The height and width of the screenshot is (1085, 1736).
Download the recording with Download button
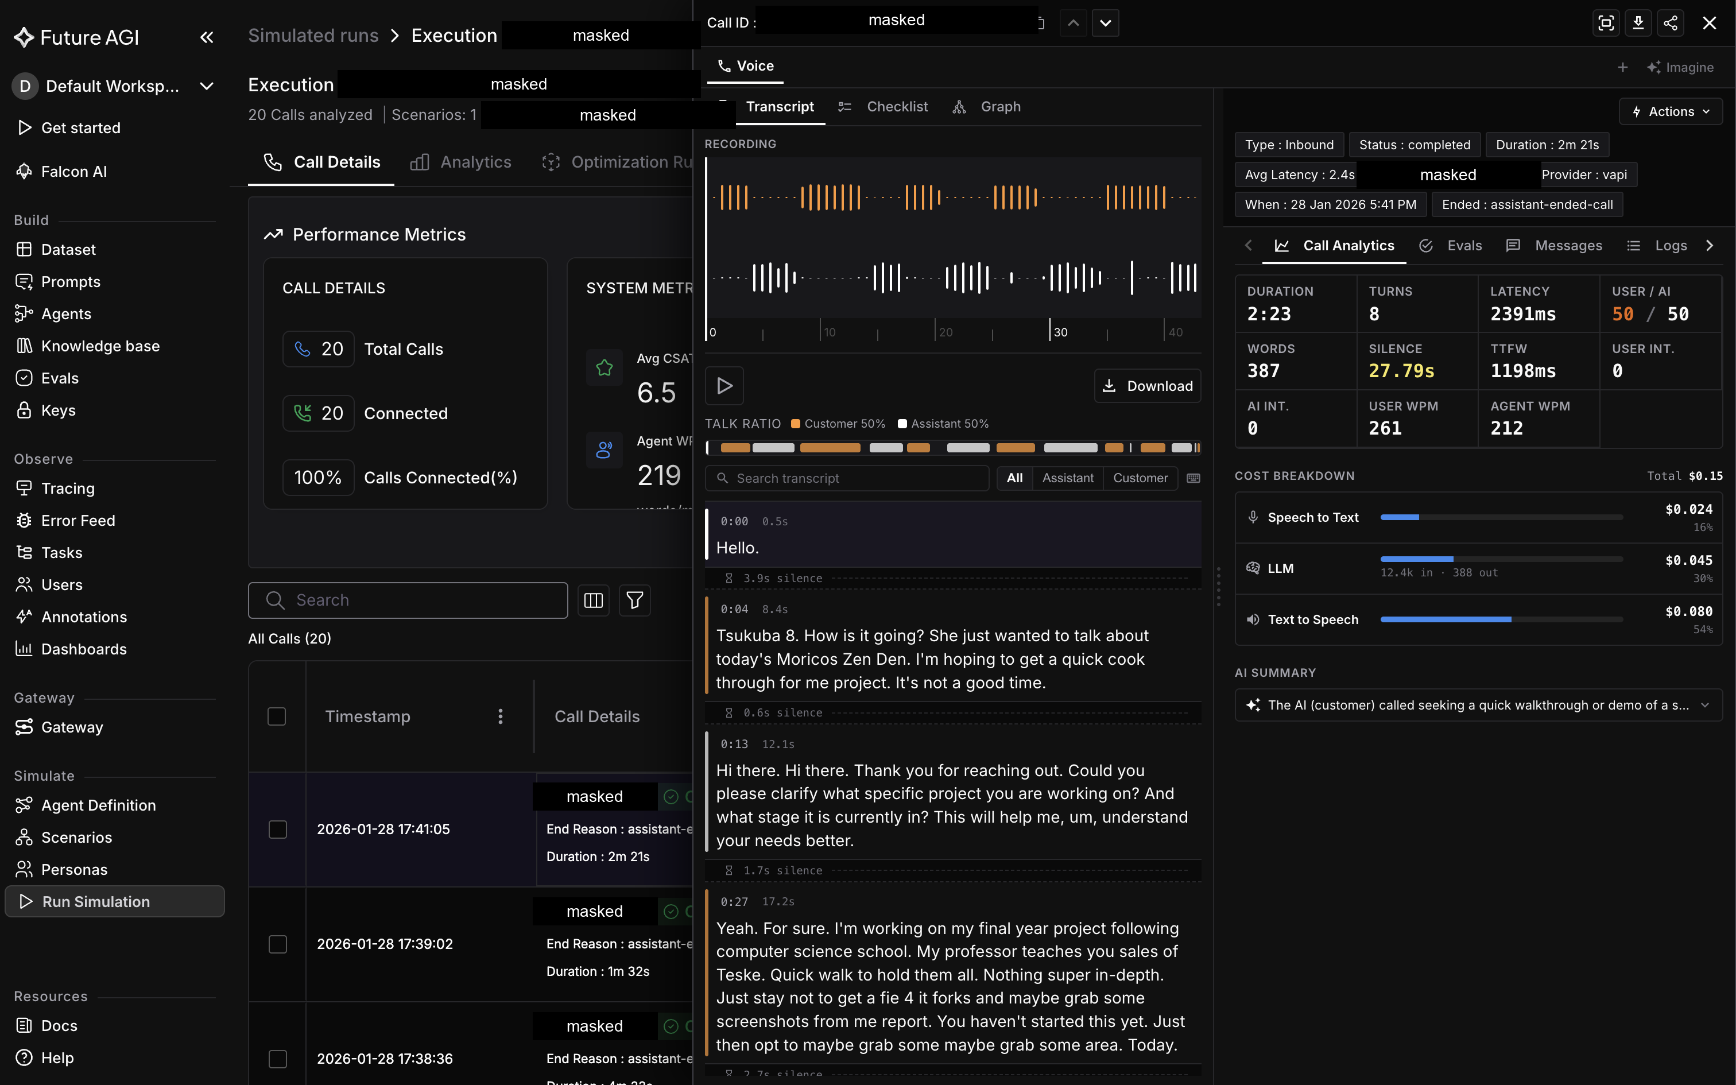click(1147, 386)
